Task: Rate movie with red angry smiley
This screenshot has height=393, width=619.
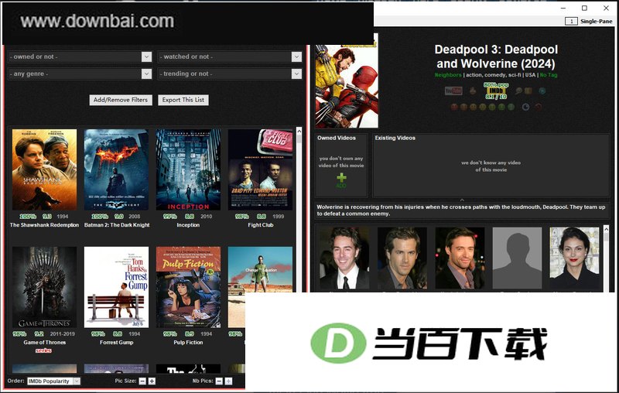Action: [x=454, y=107]
